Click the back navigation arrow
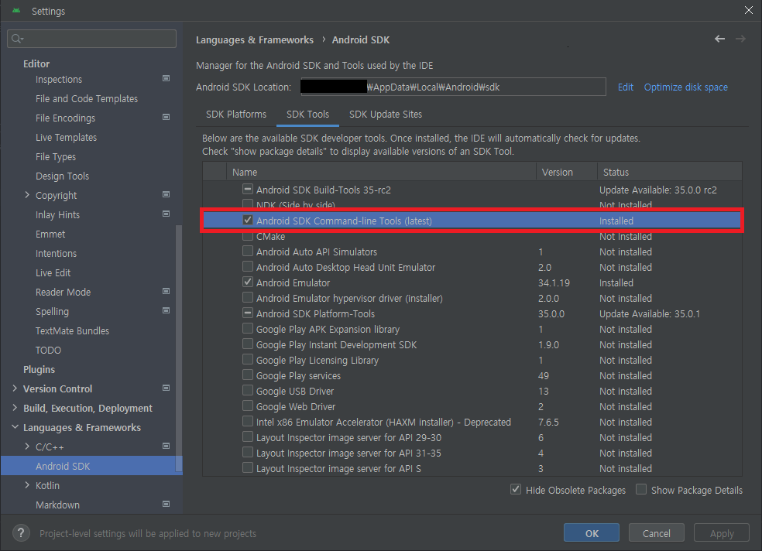Screen dimensions: 762x551 tap(719, 39)
